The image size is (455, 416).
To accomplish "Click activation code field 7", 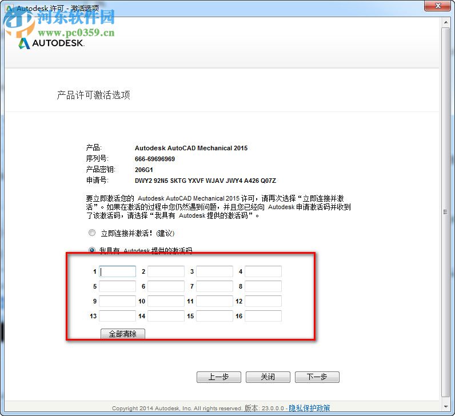I will pos(214,286).
